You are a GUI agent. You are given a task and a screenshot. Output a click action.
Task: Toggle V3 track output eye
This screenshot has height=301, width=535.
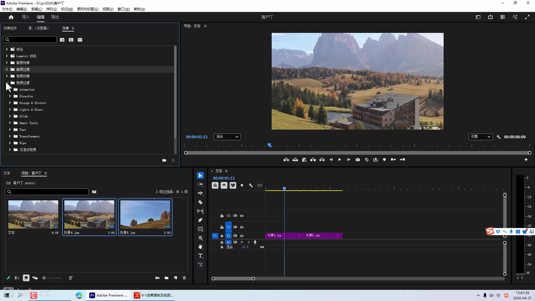[x=242, y=216]
